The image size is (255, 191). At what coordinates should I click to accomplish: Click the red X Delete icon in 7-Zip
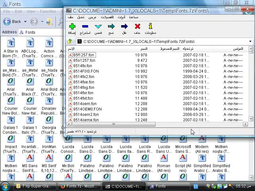click(137, 26)
